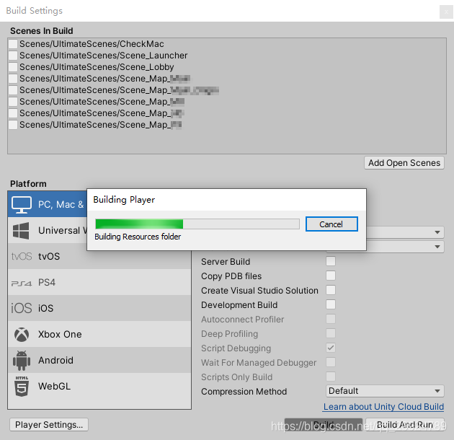
Task: Open the lower partially hidden dropdown arrow
Action: [x=437, y=247]
